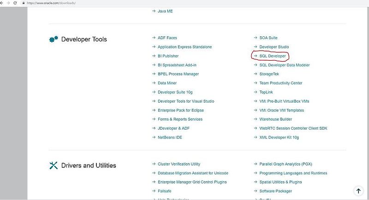
Task: Open SQL Developer Data Modeler link
Action: (x=285, y=65)
